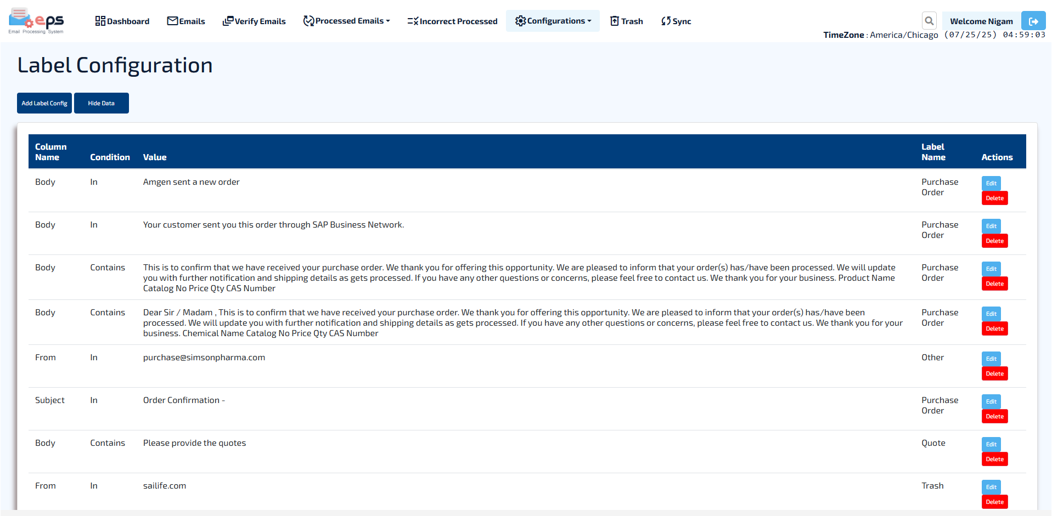Toggle the Hide Data button
The width and height of the screenshot is (1052, 516).
coord(102,103)
